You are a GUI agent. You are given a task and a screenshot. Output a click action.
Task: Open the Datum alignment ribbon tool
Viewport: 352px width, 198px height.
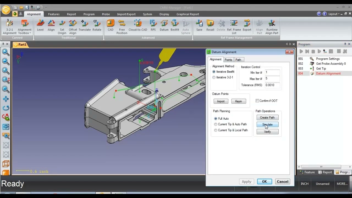pos(164,26)
